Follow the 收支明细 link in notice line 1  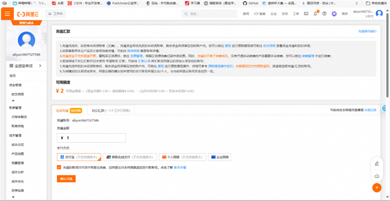(x=269, y=46)
